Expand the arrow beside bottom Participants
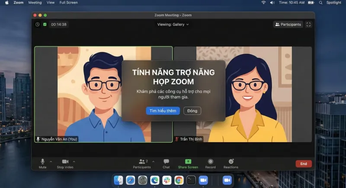Screen dimensions: 346x188 [154, 162]
